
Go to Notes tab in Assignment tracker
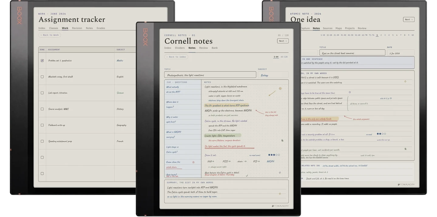pos(89,28)
